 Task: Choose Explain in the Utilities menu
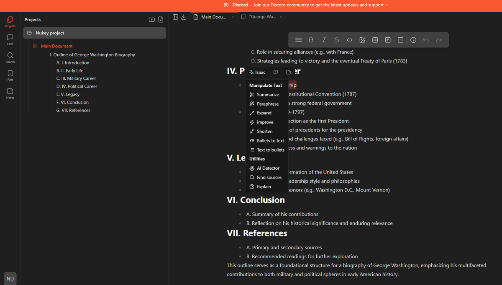267,187
